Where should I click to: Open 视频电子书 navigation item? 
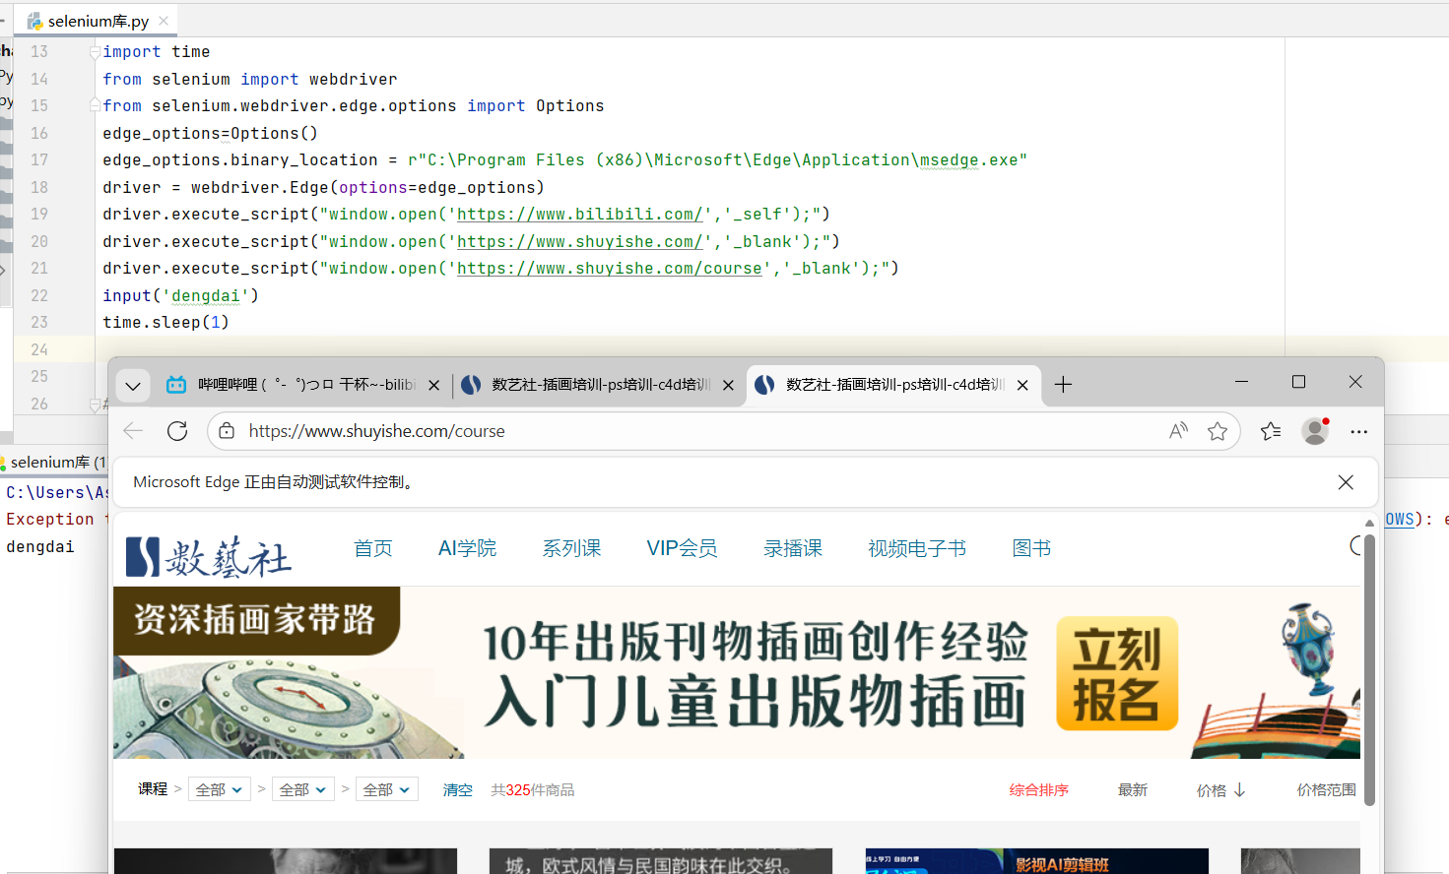click(x=917, y=548)
